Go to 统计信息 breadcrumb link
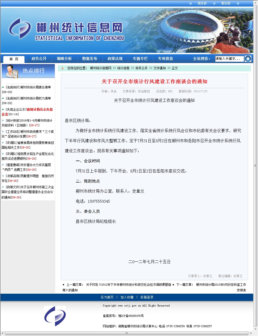 point(123,68)
